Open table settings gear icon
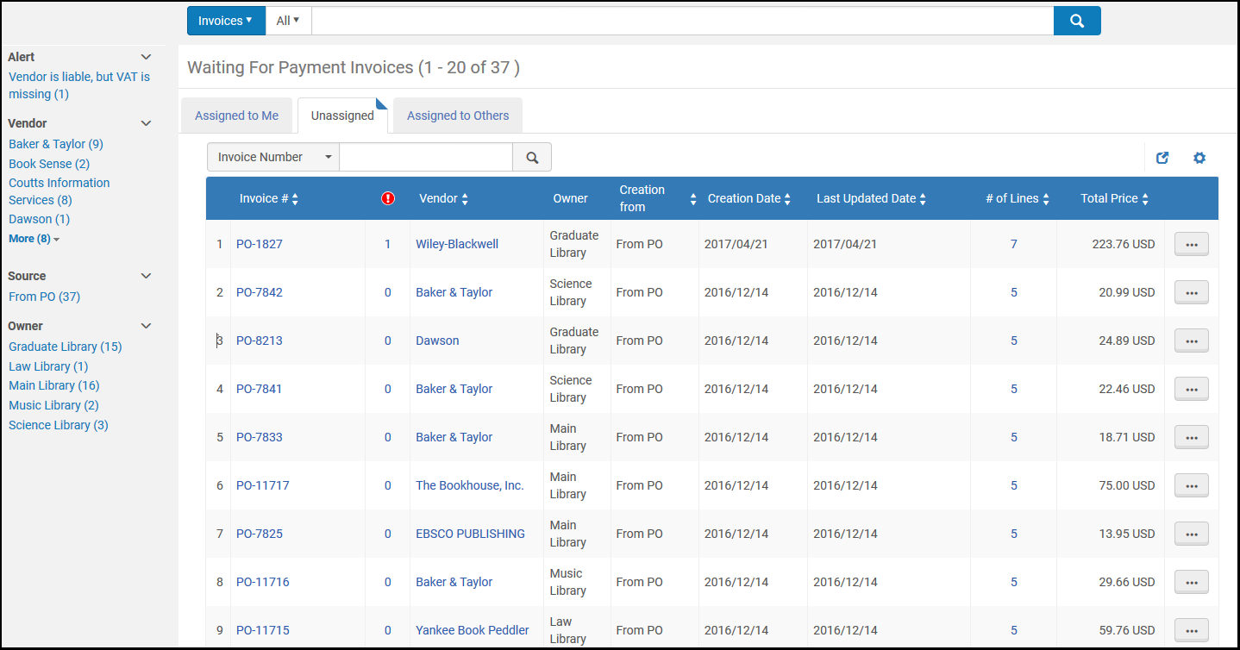The image size is (1240, 650). click(x=1199, y=158)
